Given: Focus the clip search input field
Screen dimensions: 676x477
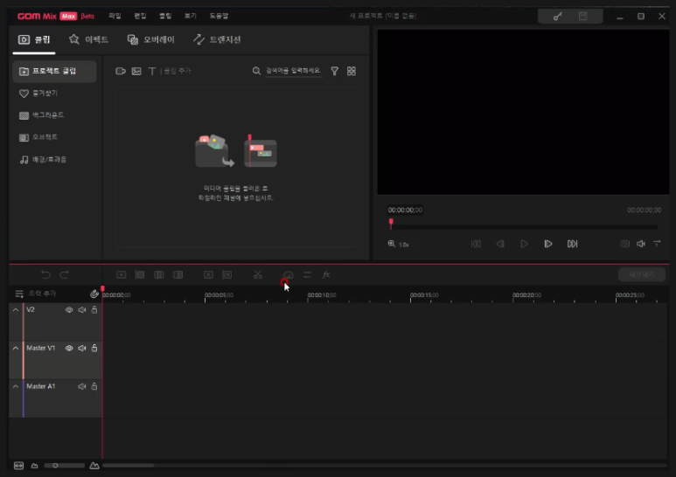Looking at the screenshot, I should [293, 71].
